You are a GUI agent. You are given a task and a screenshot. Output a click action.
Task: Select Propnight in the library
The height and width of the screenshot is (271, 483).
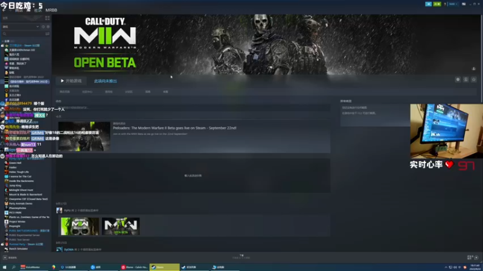point(14,226)
